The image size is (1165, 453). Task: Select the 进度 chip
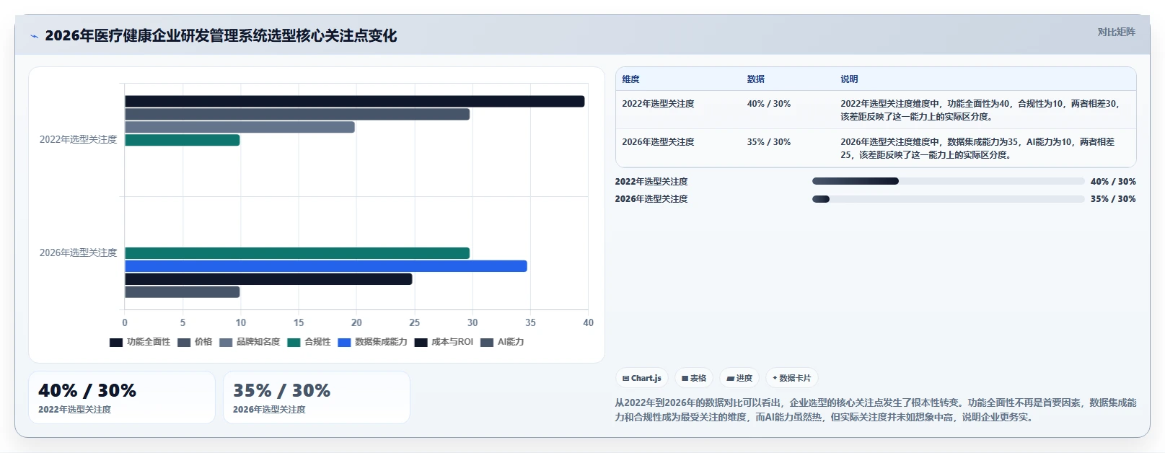click(739, 378)
